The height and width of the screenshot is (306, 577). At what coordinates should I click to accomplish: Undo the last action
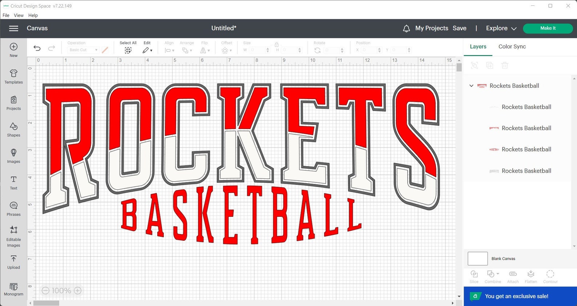37,48
